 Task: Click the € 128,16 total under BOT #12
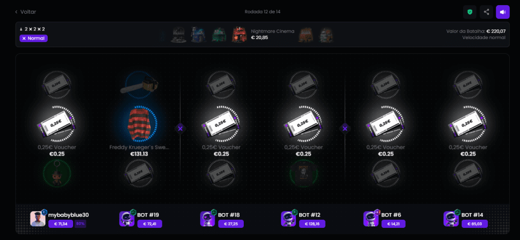312,224
